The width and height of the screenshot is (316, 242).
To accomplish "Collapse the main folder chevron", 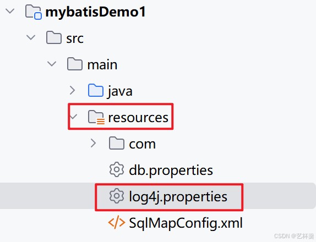I will [52, 64].
